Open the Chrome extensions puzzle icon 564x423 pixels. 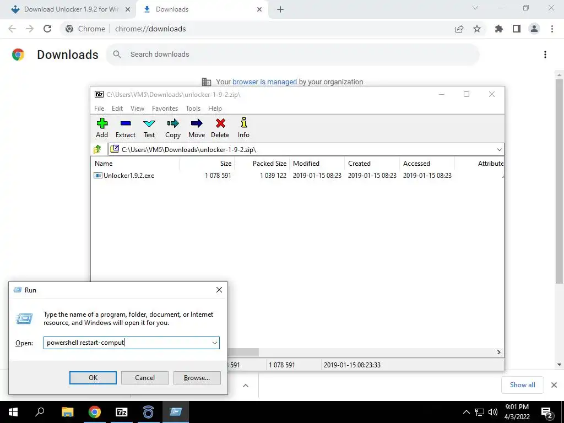(x=498, y=29)
